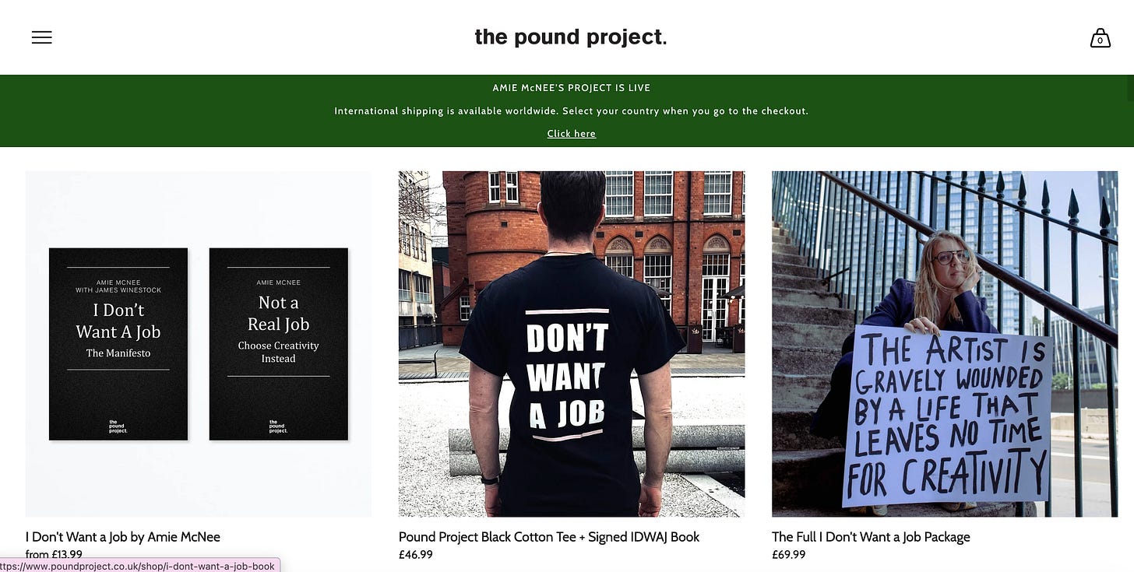Open 'I Don't Want a Job by Amie McNee' title
1134x572 pixels.
(123, 537)
